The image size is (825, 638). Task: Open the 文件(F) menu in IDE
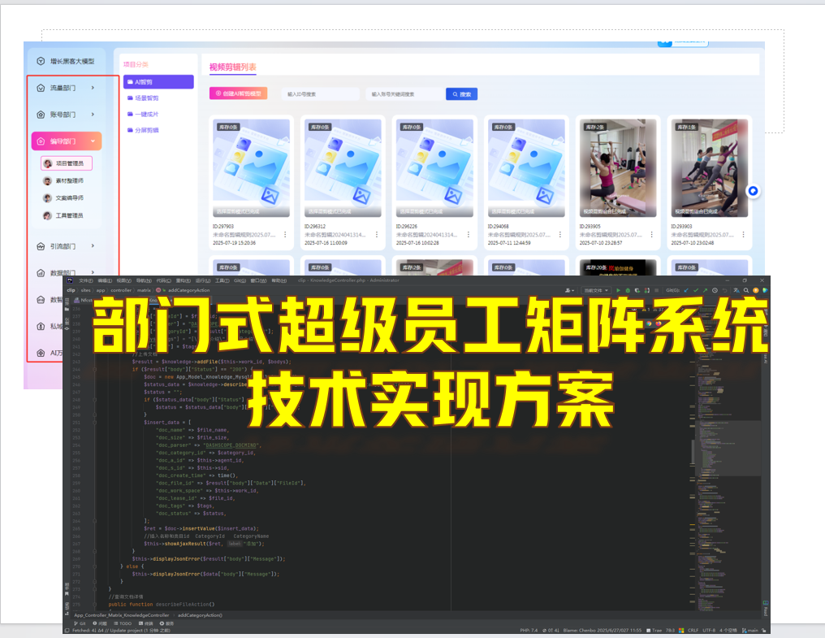[86, 280]
